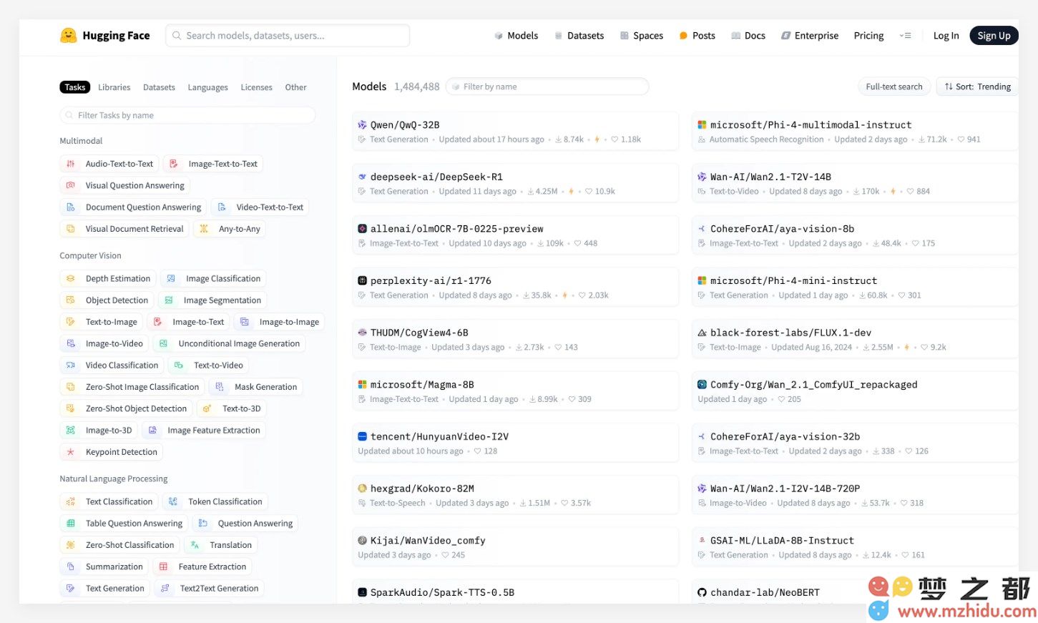The image size is (1038, 623).
Task: Open GSAI-ML/LLaDA-8B-Instruct model card
Action: (x=855, y=546)
